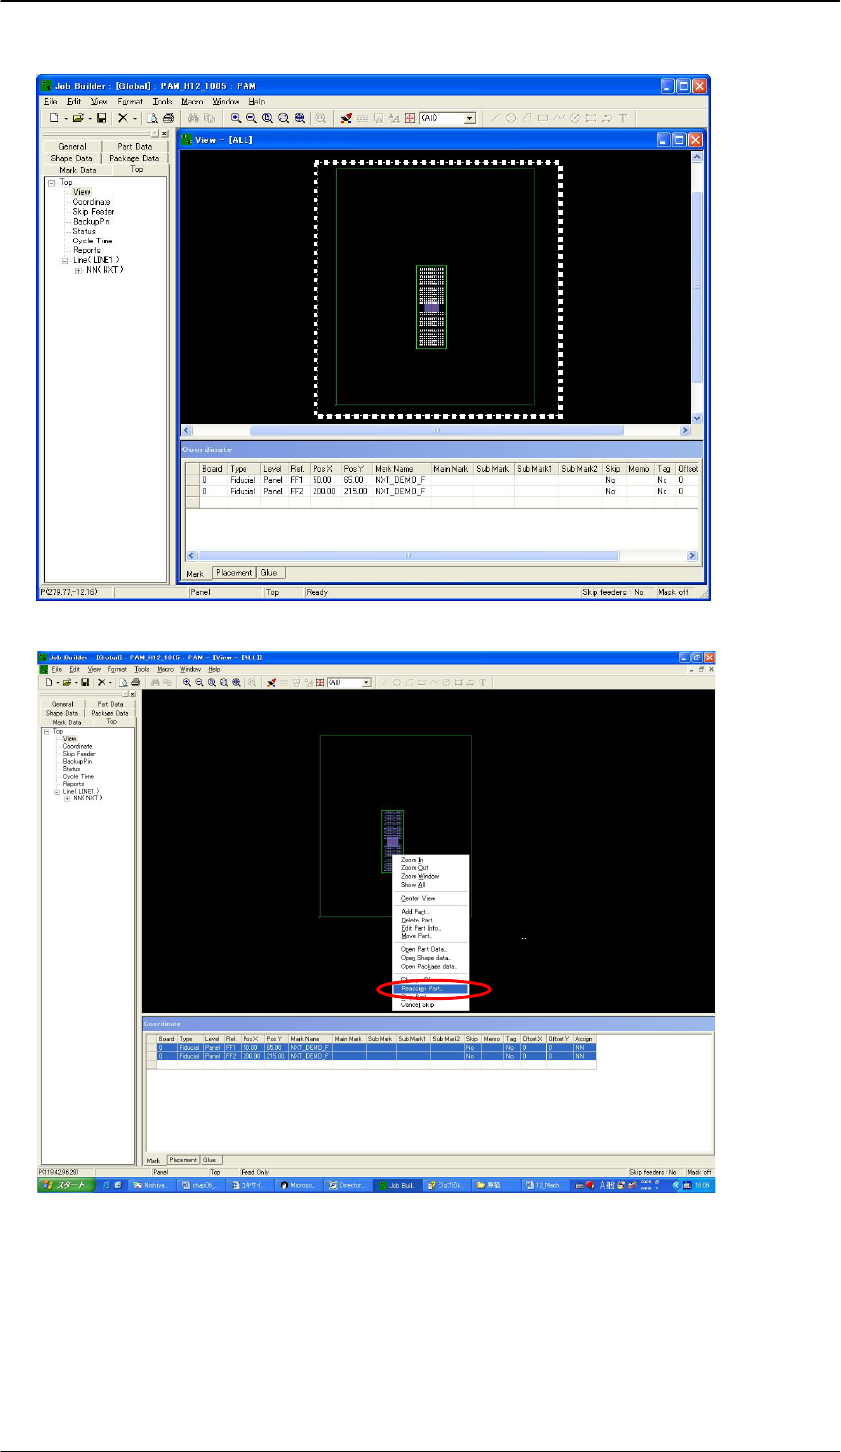
Task: Click Save disk icon in upper window toolbar
Action: 101,118
